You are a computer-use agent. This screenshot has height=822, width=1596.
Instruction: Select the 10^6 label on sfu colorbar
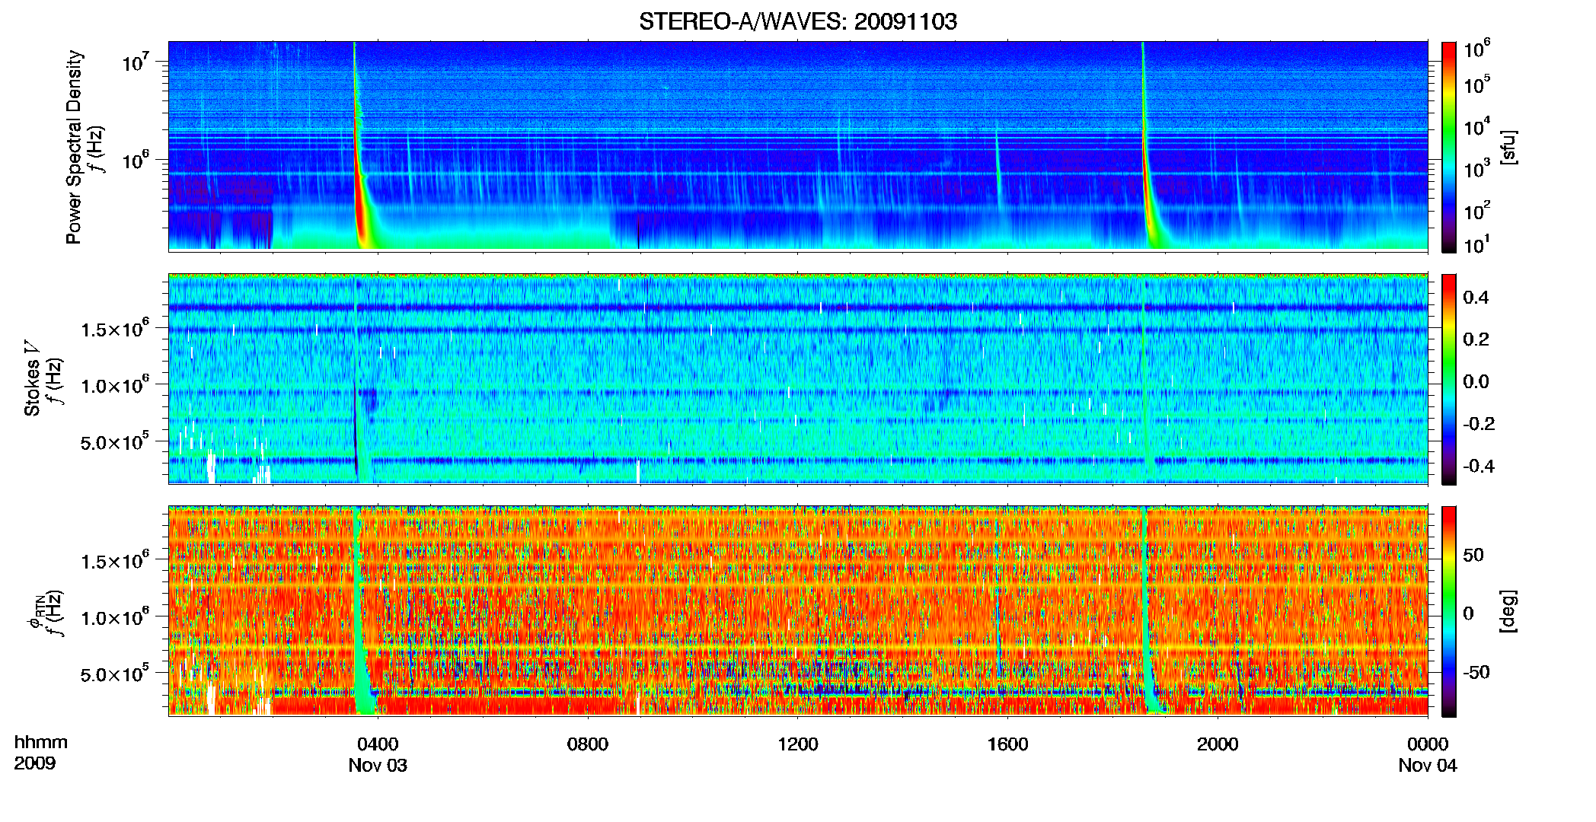(1477, 49)
